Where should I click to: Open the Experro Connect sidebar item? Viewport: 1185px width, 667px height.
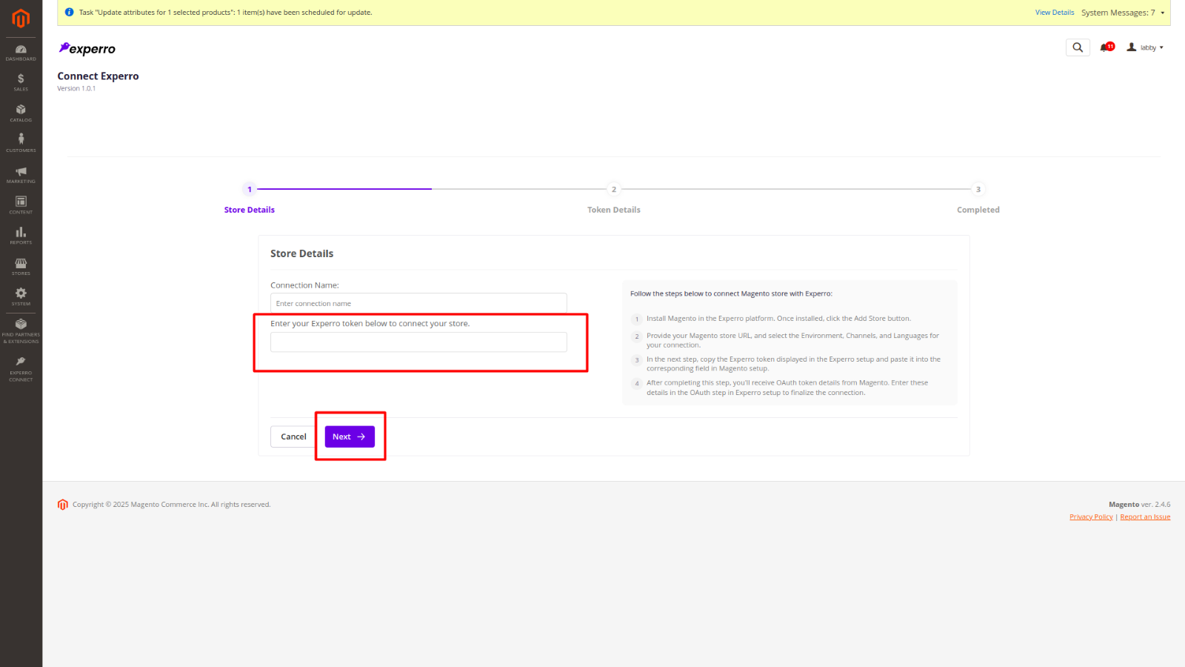click(21, 369)
